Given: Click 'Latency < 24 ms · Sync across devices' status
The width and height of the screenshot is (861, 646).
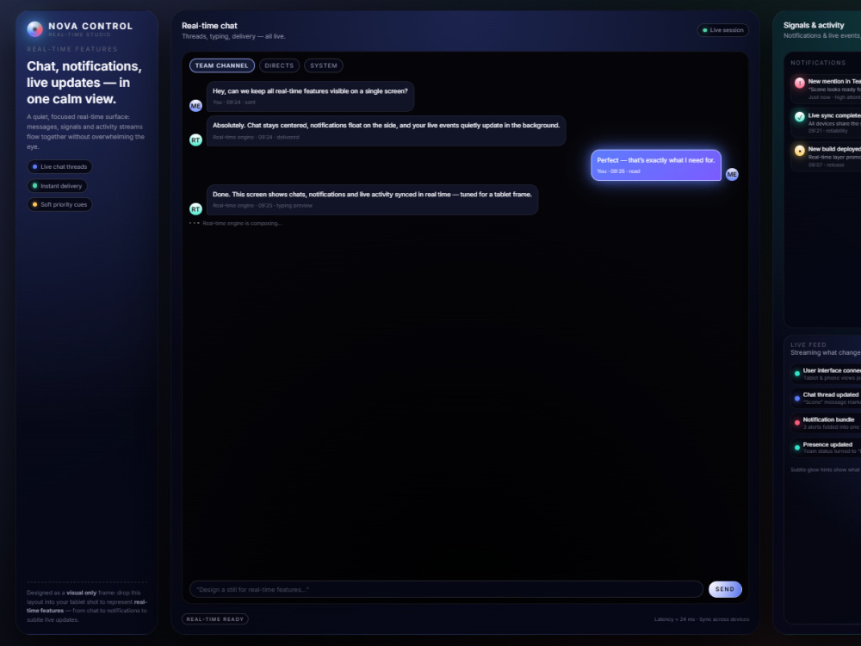Looking at the screenshot, I should (701, 619).
